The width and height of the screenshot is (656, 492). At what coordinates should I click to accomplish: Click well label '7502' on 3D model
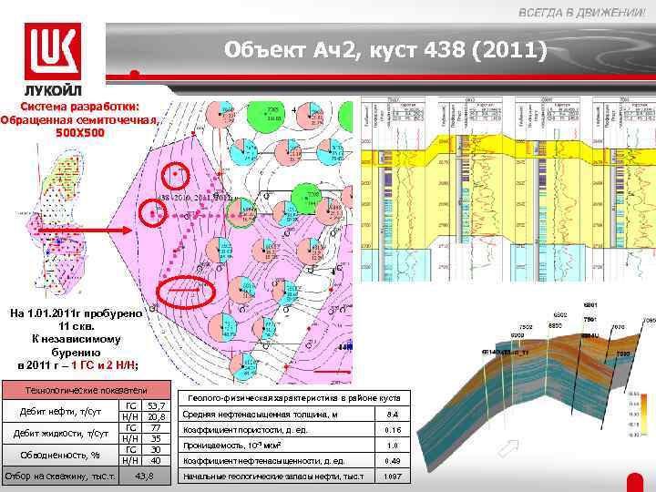(526, 327)
